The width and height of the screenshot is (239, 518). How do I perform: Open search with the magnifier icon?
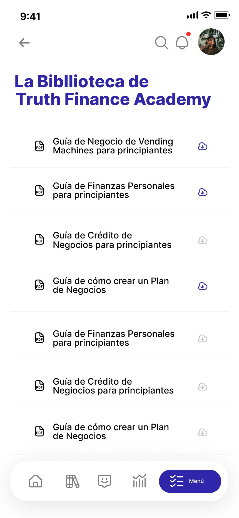[161, 43]
